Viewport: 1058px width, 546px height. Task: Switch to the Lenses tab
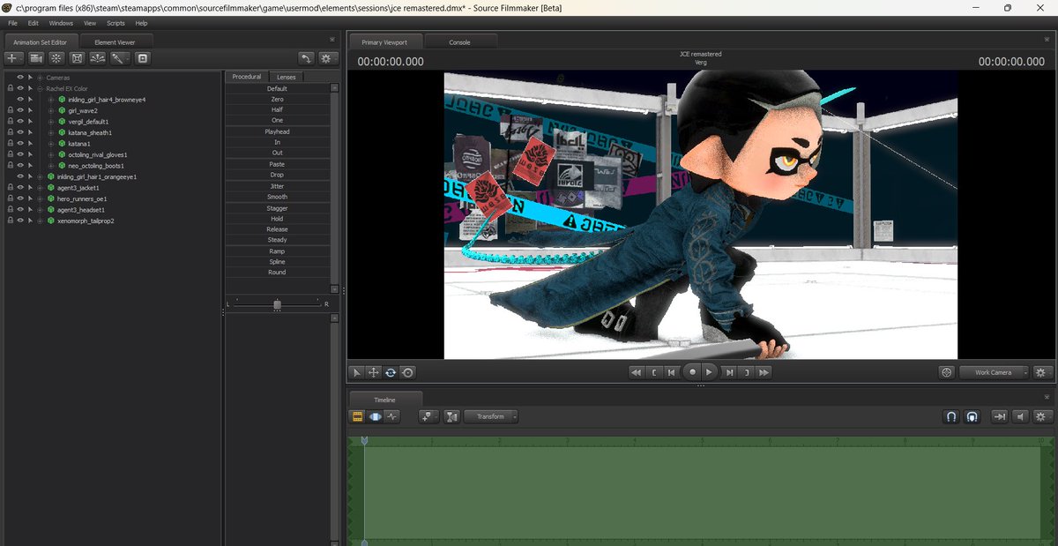286,77
